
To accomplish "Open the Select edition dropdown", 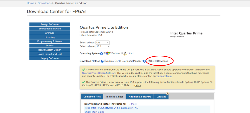I will [103, 43].
